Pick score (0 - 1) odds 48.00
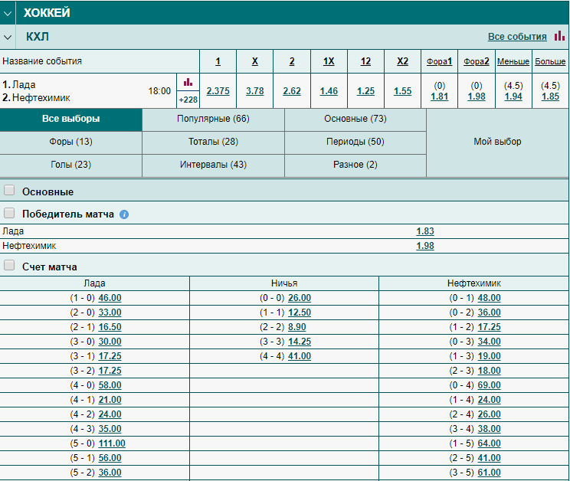The height and width of the screenshot is (481, 570). [489, 298]
